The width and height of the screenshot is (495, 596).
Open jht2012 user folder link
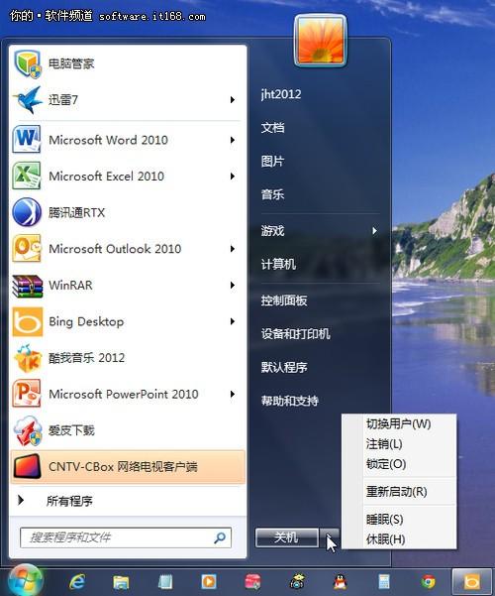(281, 94)
